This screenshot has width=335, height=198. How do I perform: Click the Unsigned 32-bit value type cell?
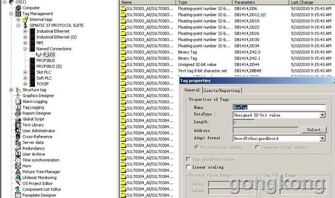click(x=197, y=65)
